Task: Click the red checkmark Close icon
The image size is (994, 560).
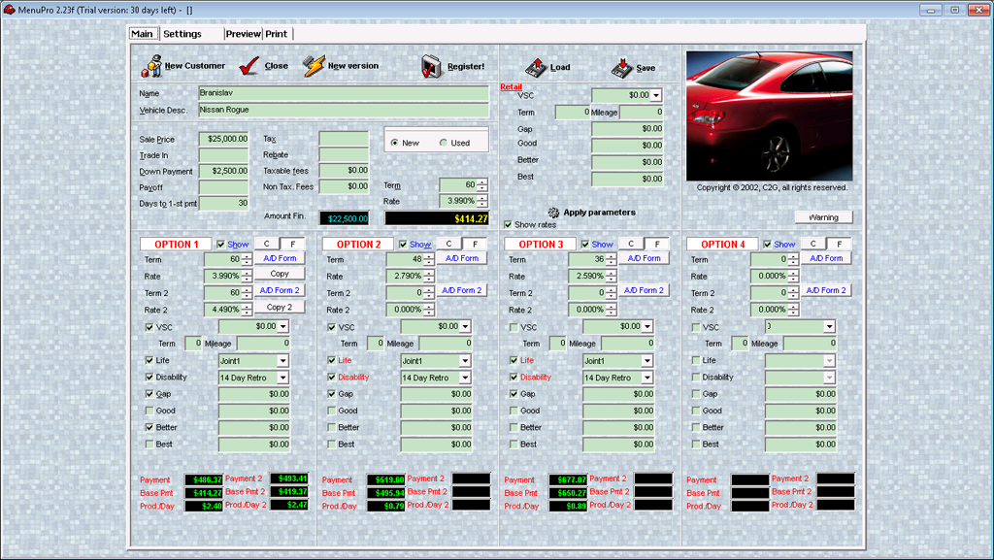Action: click(249, 66)
